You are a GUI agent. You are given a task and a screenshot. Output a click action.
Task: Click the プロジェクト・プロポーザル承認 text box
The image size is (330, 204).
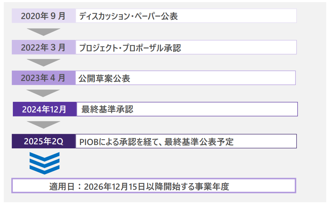pyautogui.click(x=186, y=47)
